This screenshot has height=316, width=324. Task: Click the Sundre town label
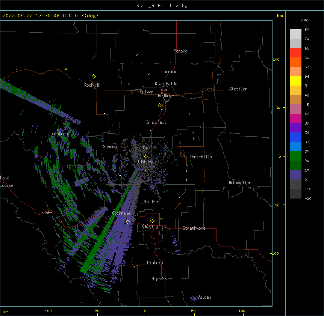(x=110, y=147)
